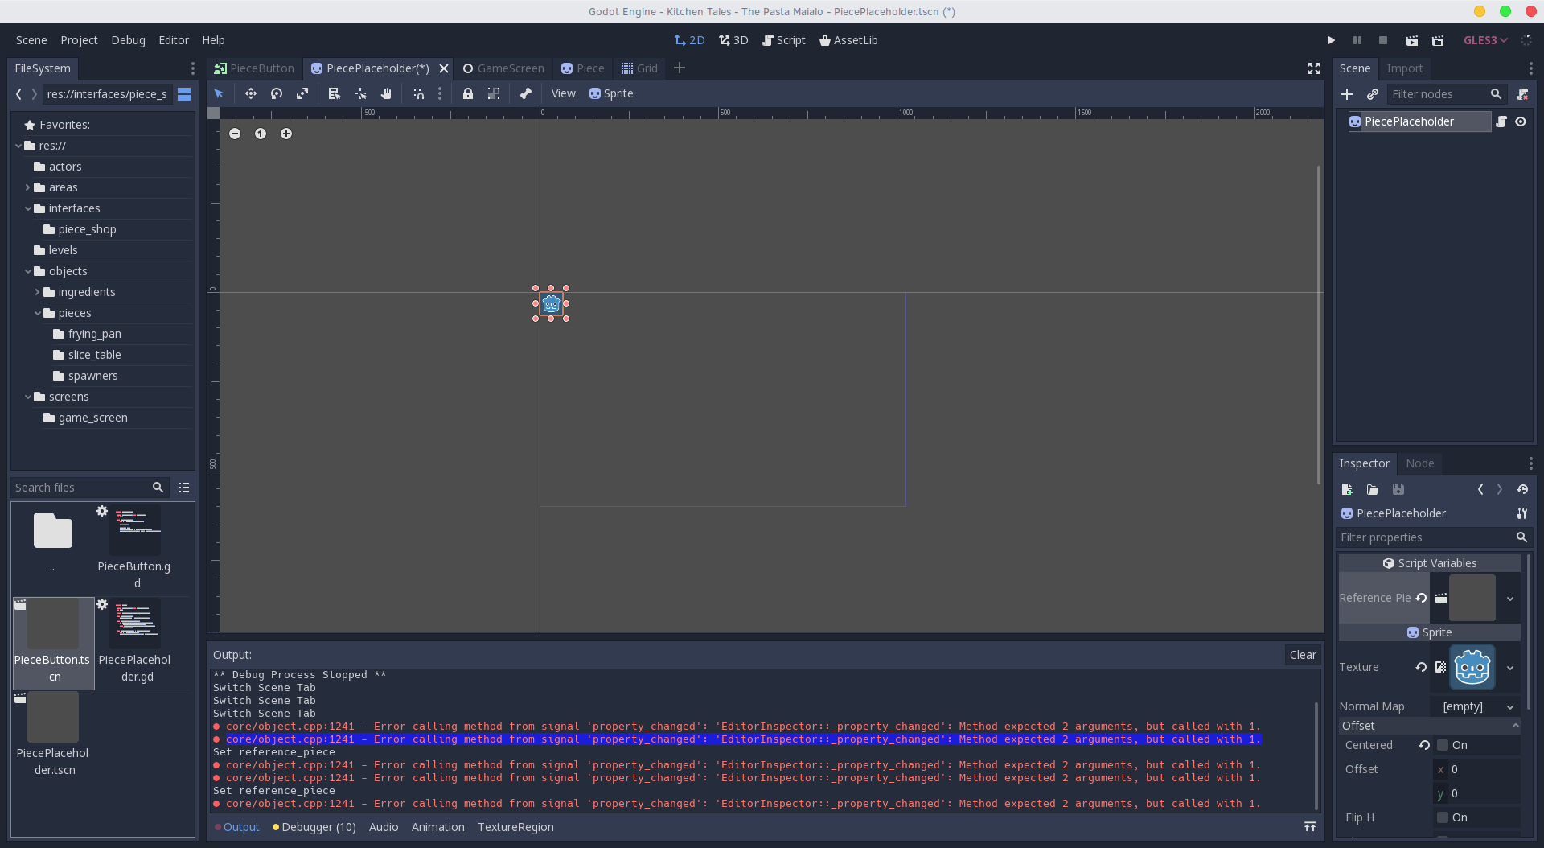Add a new node with the plus icon
This screenshot has height=848, width=1544.
1348,94
